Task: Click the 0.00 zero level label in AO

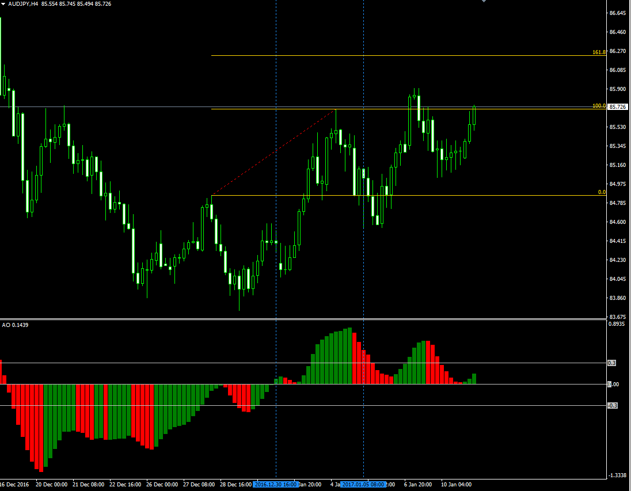Action: (613, 385)
